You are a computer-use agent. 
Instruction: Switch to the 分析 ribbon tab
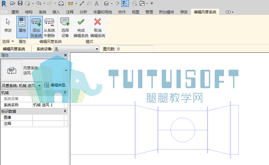83,12
